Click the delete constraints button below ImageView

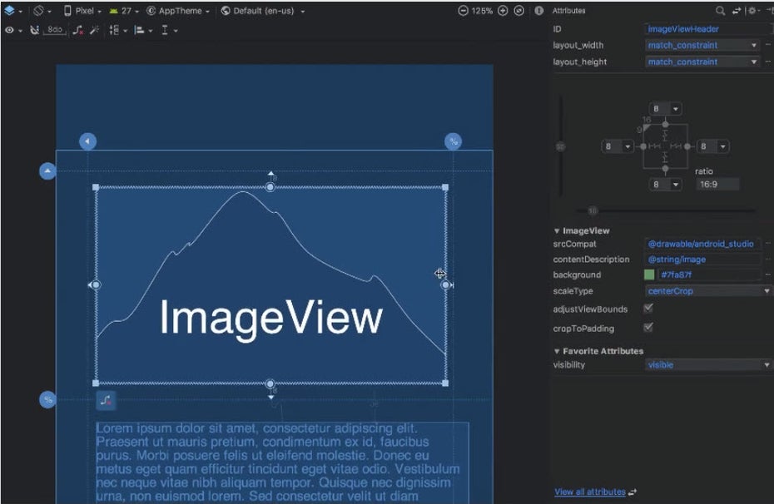pyautogui.click(x=106, y=400)
